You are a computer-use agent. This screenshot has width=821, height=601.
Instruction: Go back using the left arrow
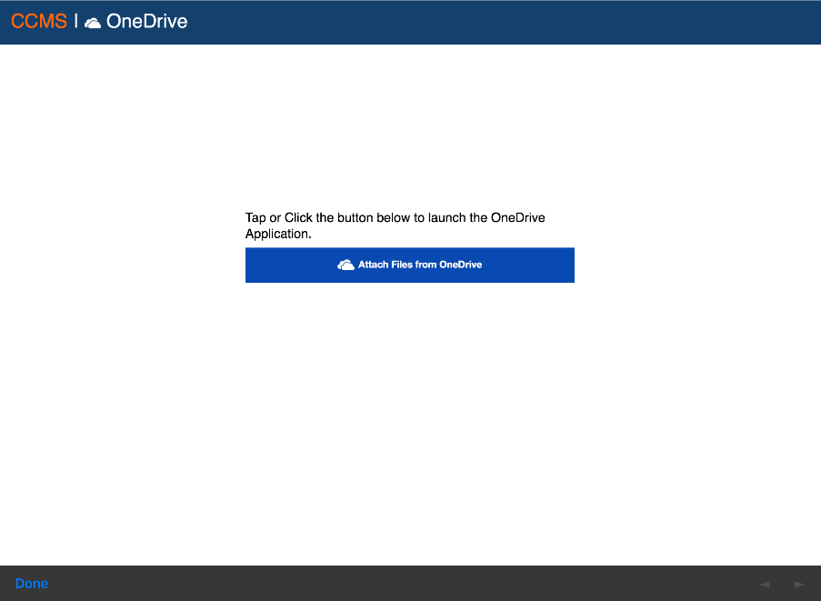point(765,585)
